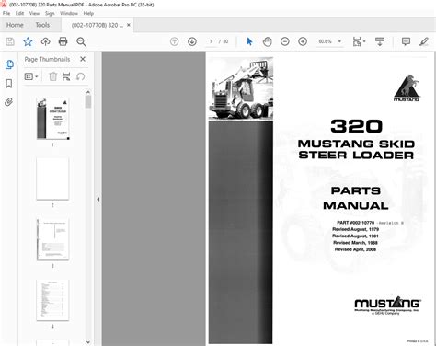Switch to the Tools tab
The width and height of the screenshot is (436, 346).
click(42, 25)
